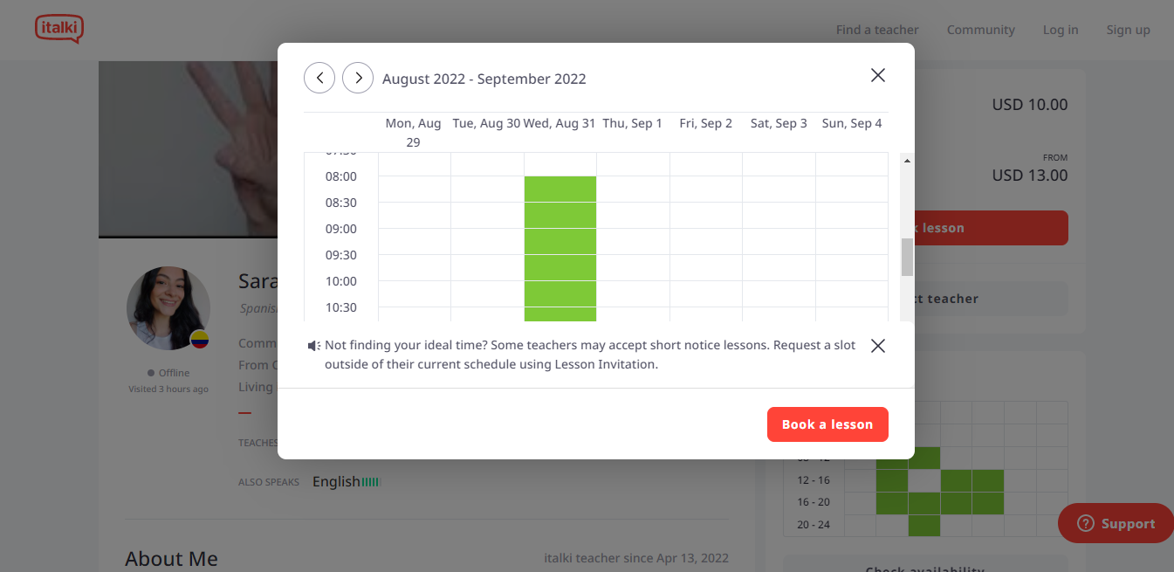1174x572 pixels.
Task: Click the Colombian flag badge
Action: coord(200,339)
